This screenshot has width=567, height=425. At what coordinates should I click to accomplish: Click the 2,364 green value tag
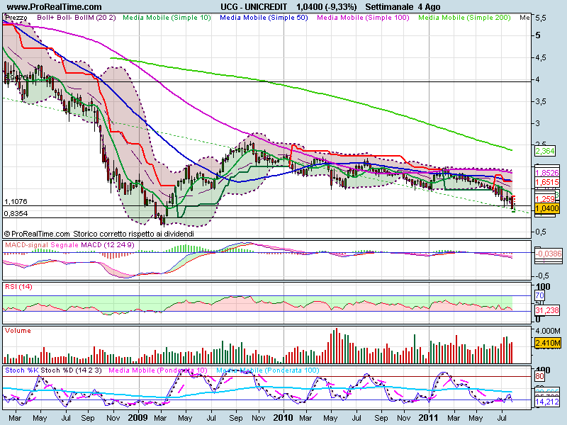click(545, 151)
